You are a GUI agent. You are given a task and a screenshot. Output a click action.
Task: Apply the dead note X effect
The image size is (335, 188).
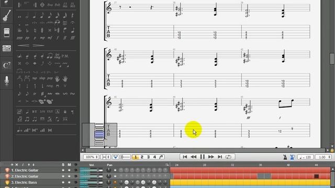tap(19, 64)
